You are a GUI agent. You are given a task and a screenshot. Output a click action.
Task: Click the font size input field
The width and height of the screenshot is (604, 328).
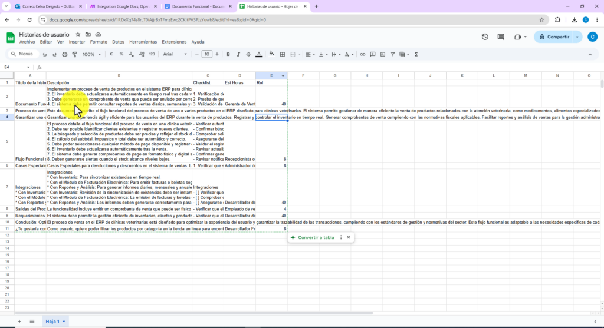206,54
